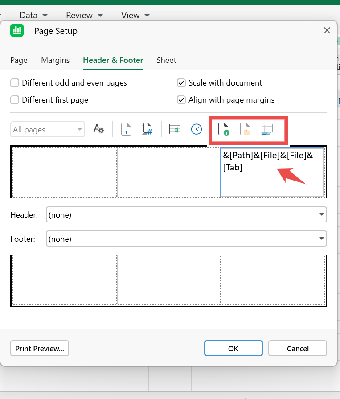Click the center header section box
The image size is (340, 399).
pos(168,172)
